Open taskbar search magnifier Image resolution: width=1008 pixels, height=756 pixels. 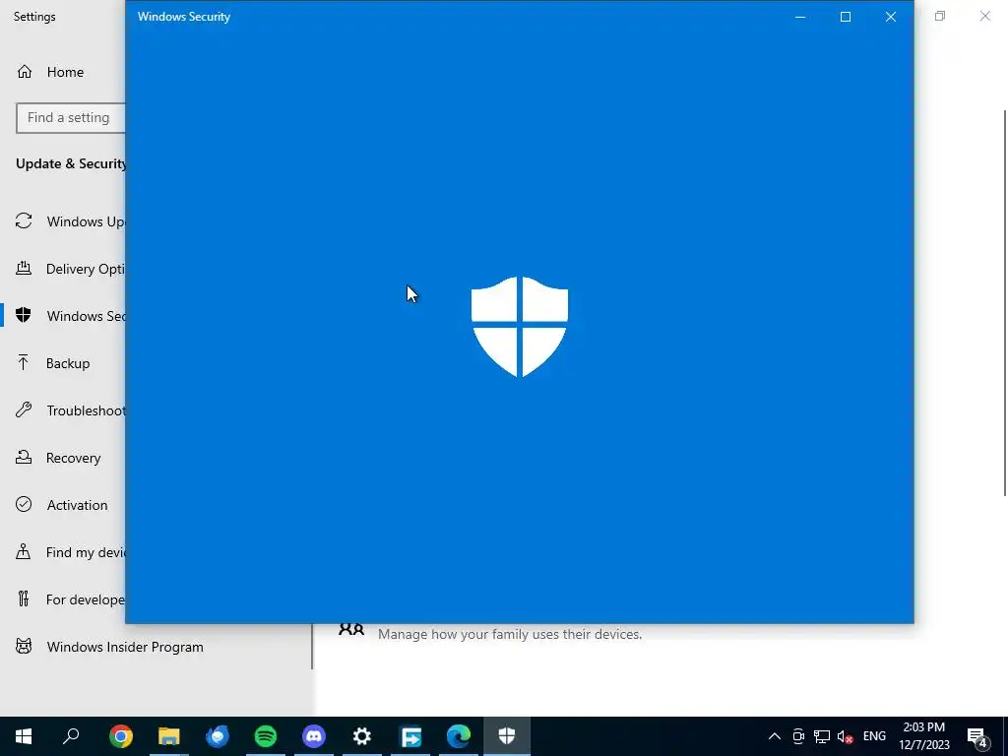coord(71,736)
